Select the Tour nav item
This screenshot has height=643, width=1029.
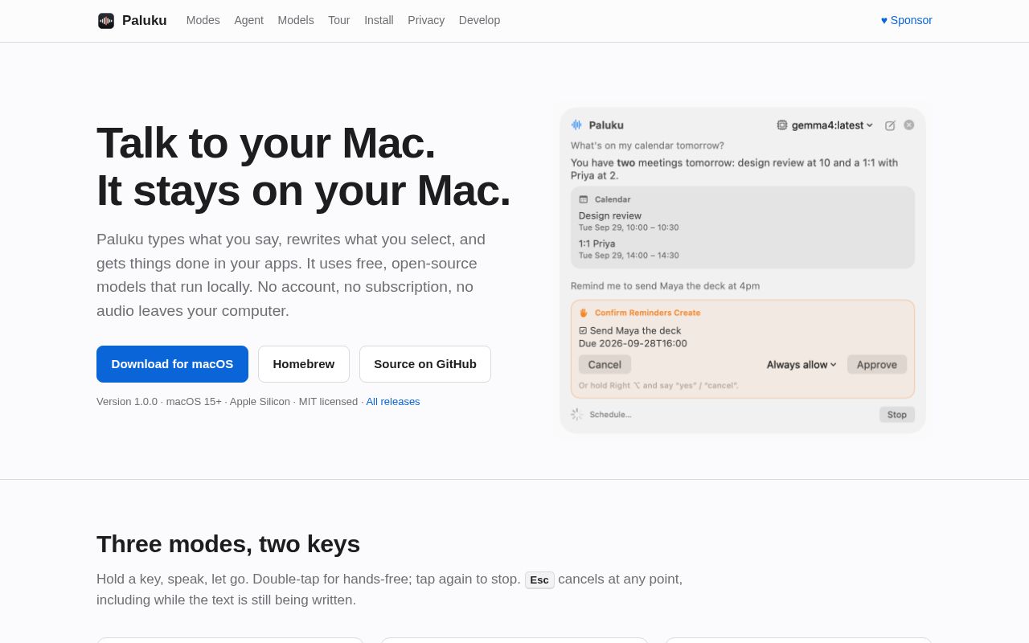point(339,20)
